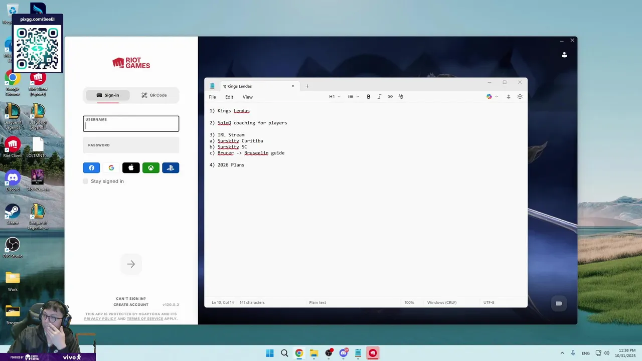This screenshot has width=642, height=361.
Task: Toggle Stay signed in checkbox
Action: (85, 182)
